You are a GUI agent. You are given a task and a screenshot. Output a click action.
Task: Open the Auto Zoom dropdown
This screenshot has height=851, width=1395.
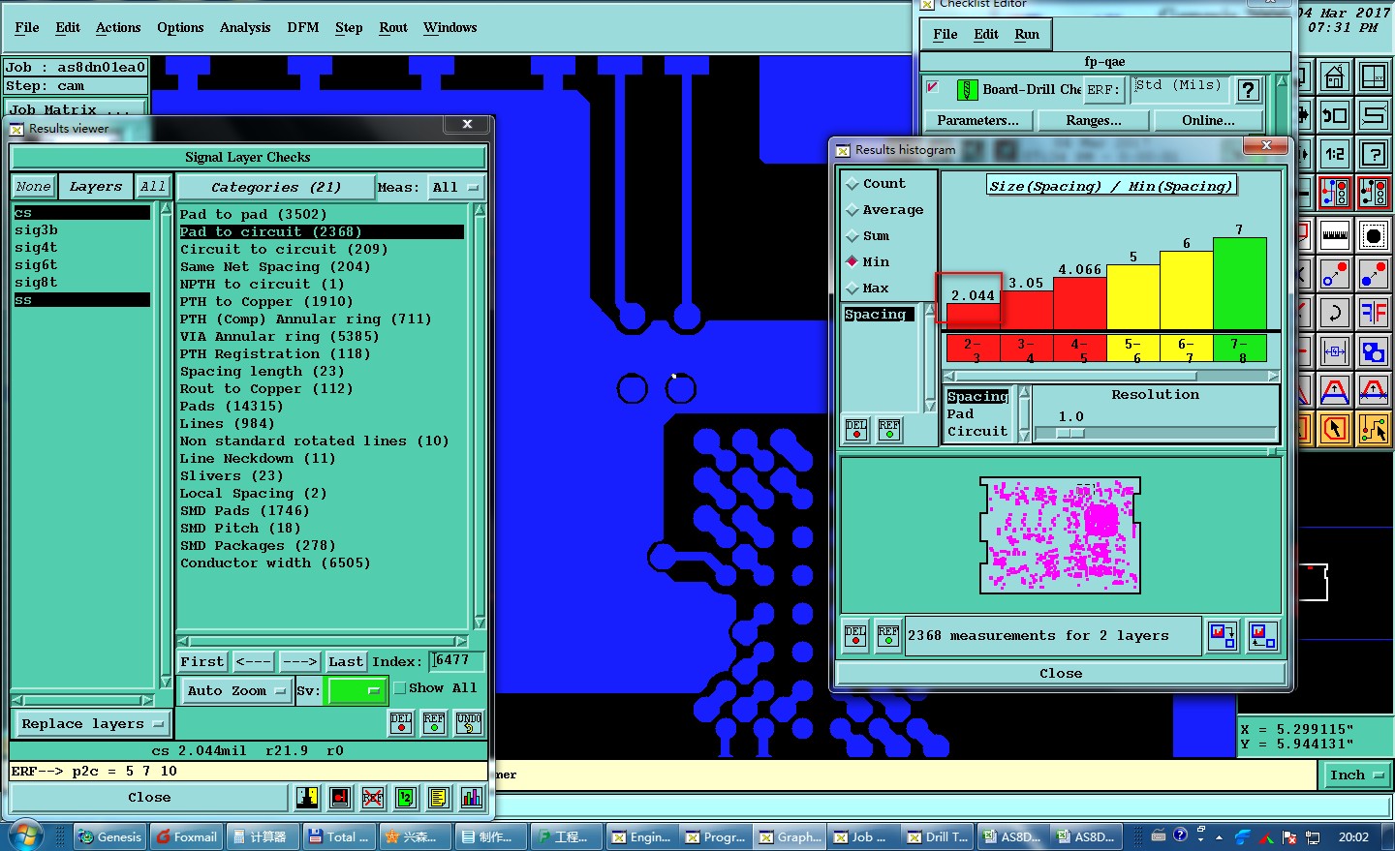point(237,691)
